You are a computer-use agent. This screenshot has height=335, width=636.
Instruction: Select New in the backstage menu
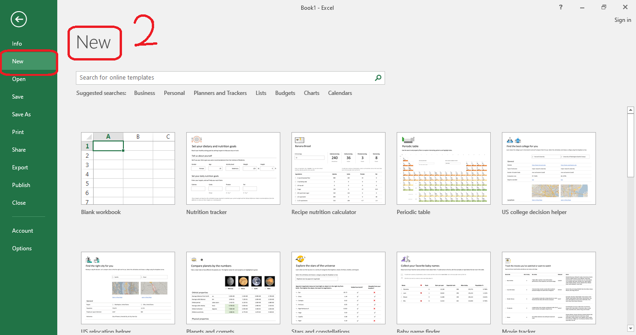[x=29, y=61]
